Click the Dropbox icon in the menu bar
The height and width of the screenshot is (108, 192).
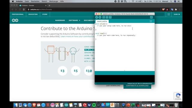tap(122, 1)
